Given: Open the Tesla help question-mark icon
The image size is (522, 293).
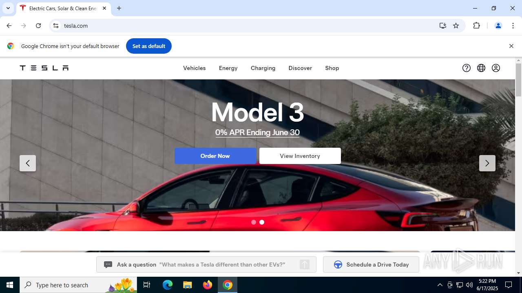Looking at the screenshot, I should (x=467, y=68).
